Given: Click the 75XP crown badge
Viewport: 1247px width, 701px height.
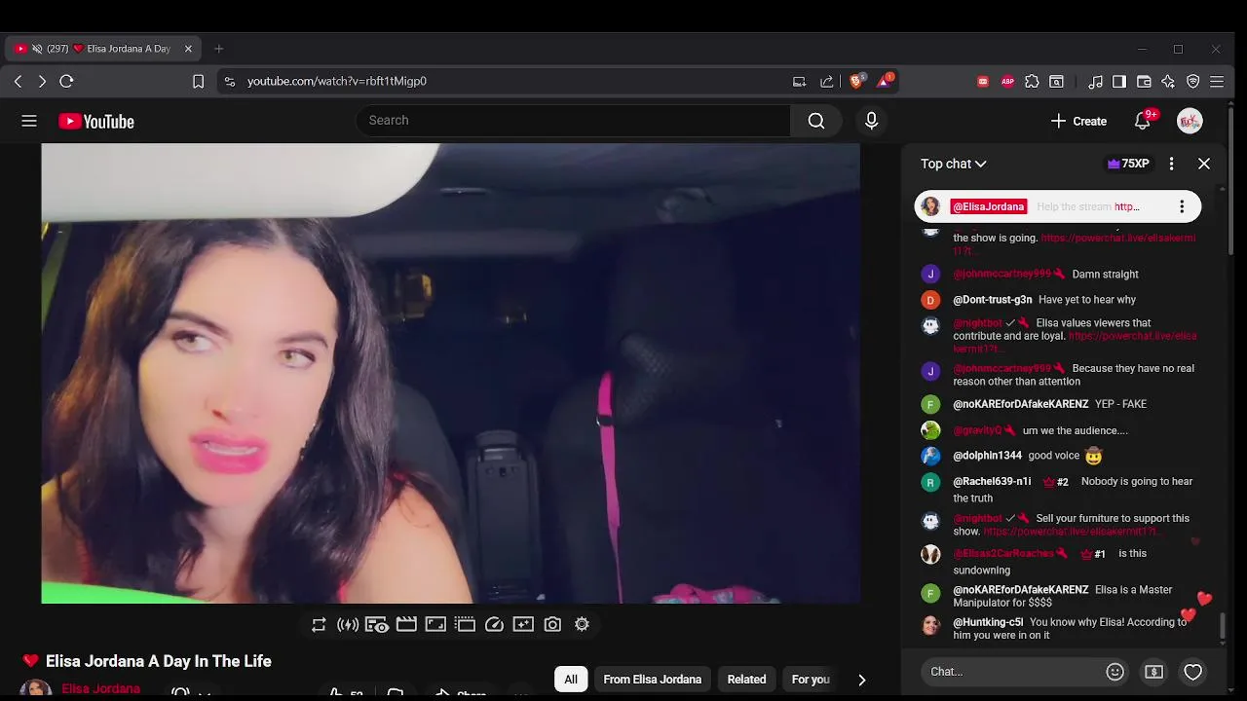Looking at the screenshot, I should [x=1128, y=164].
